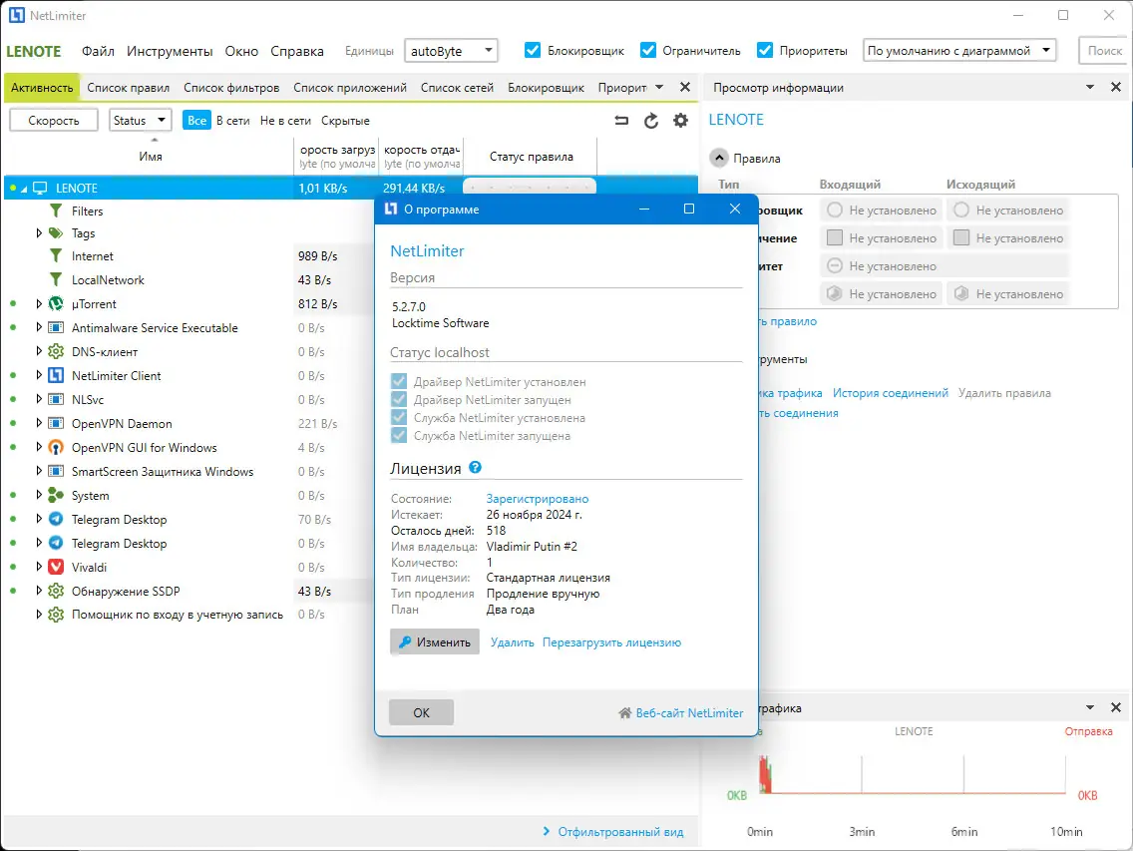Click the System process icon

(56, 495)
